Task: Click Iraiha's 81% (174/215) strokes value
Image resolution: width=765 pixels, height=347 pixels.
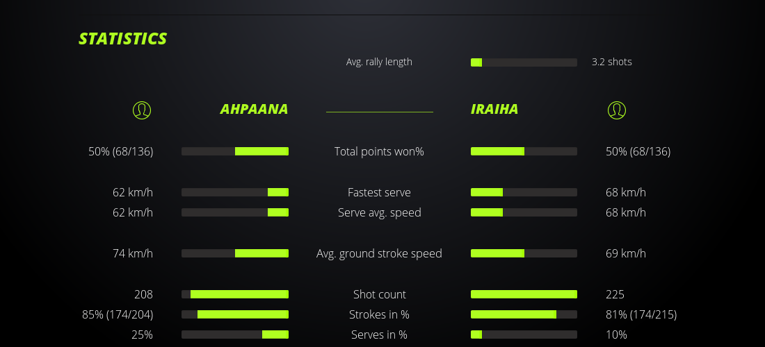Action: pos(641,314)
